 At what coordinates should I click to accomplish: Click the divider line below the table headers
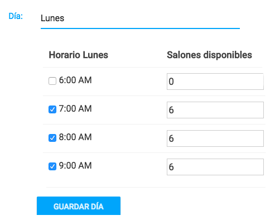[x=152, y=67]
